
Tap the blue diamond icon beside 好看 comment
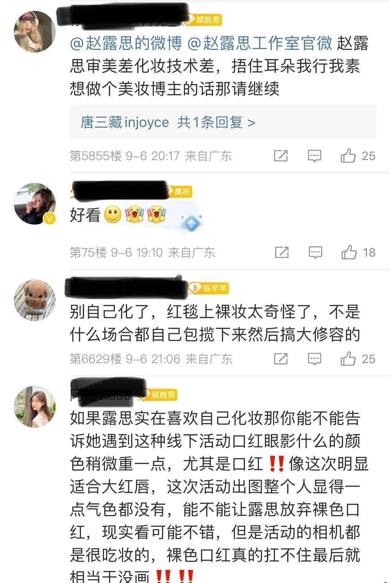(192, 223)
